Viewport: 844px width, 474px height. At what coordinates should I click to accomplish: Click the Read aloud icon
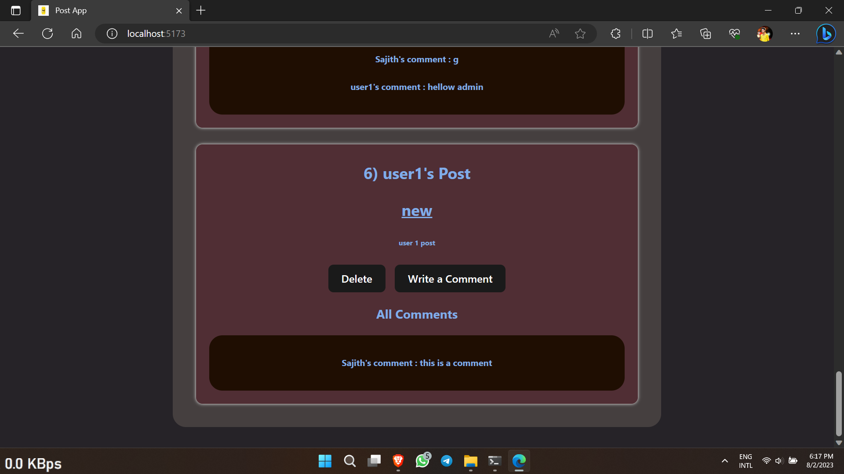click(x=553, y=33)
